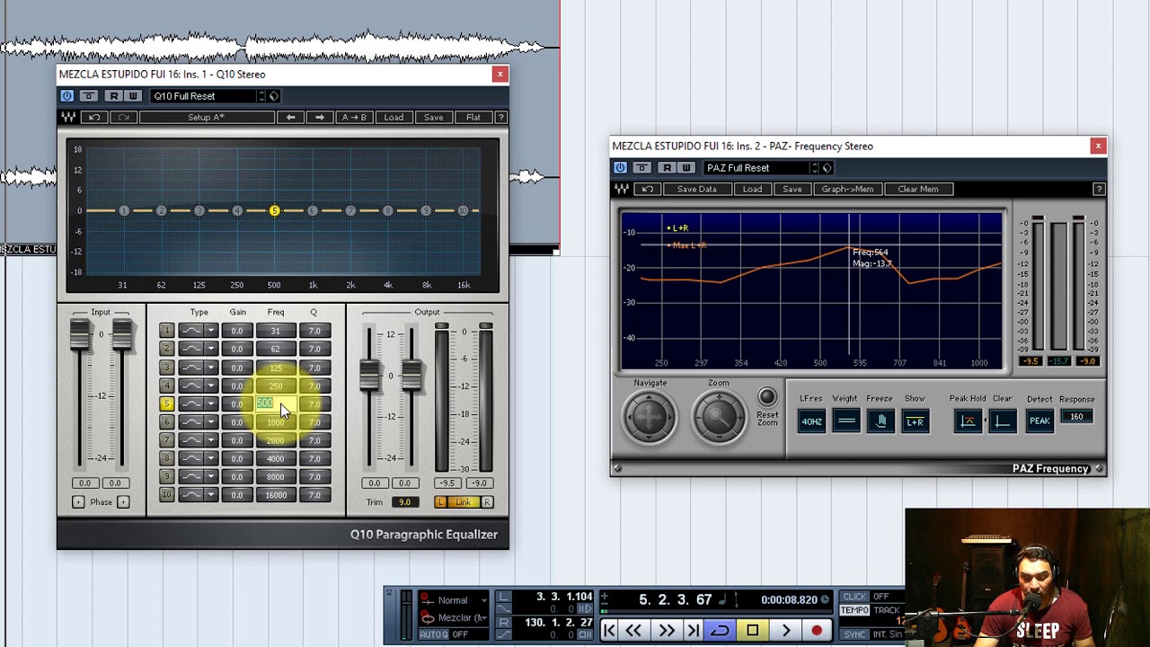1150x647 pixels.
Task: Toggle Write automation in PAZ window
Action: (x=686, y=168)
